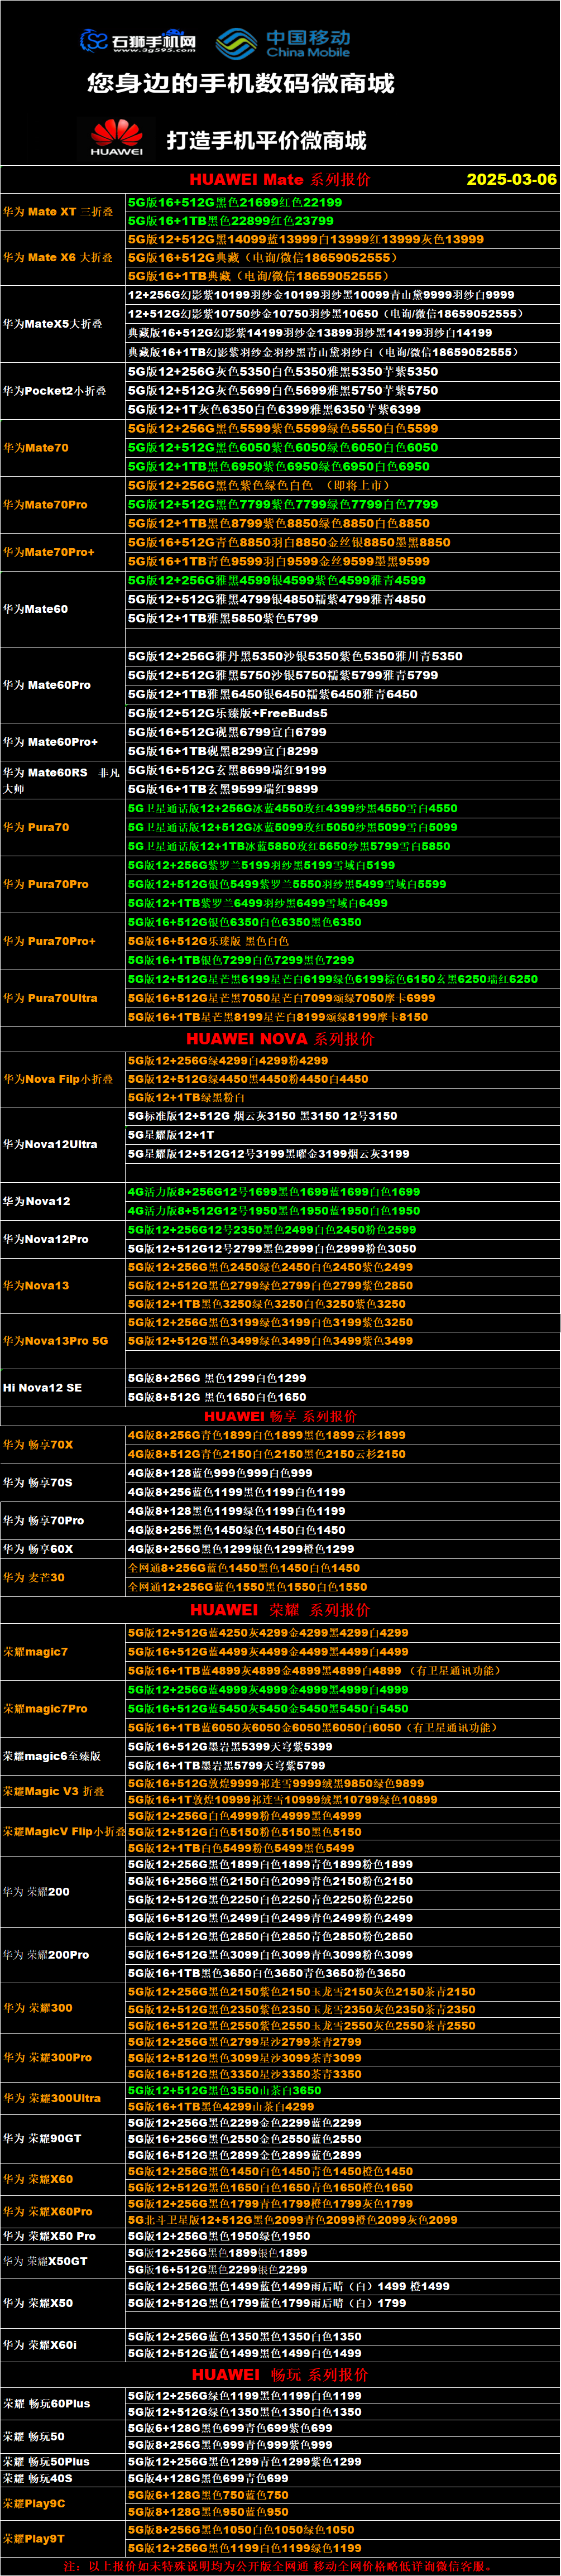
Task: Select the 华为 Mate XT 三折叠 model cell
Action: [x=63, y=212]
